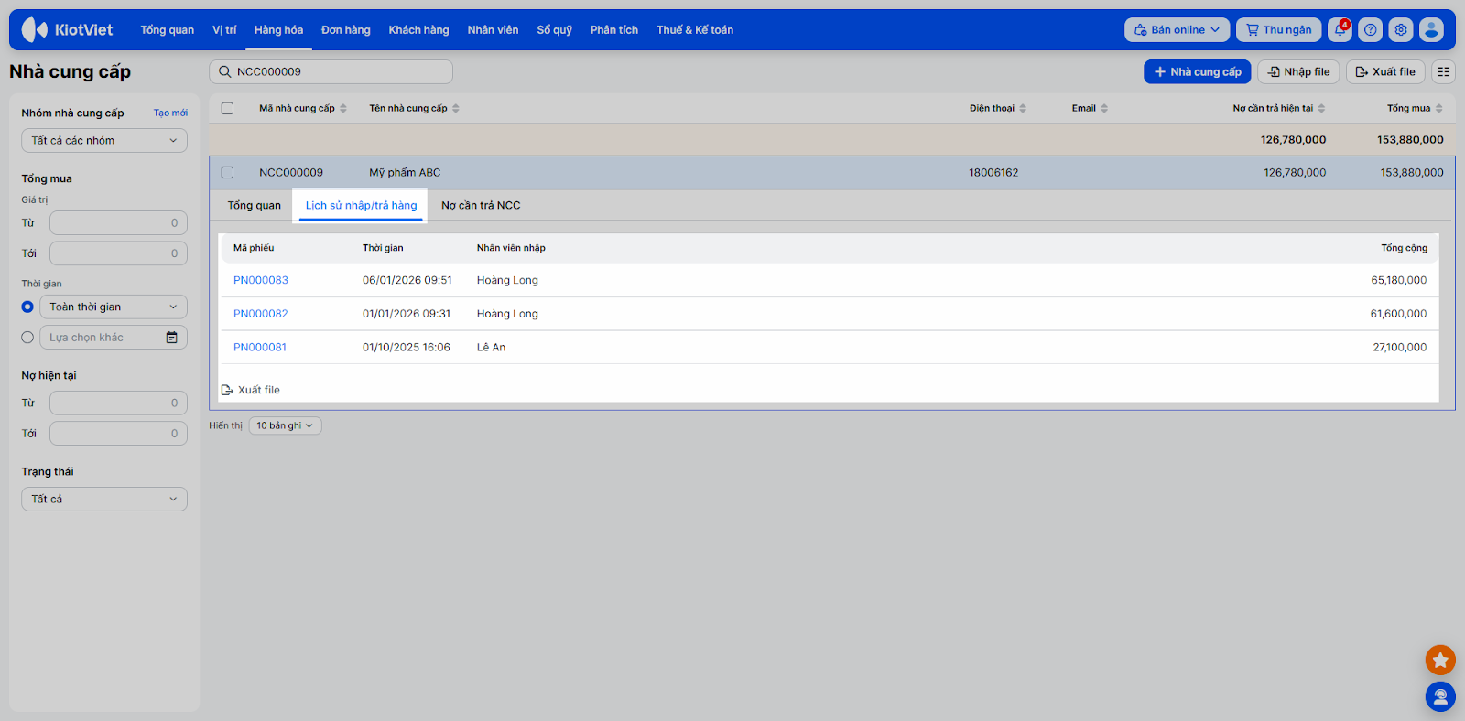Expand the Toàn thời gian dropdown
Image resolution: width=1465 pixels, height=721 pixels.
(114, 307)
